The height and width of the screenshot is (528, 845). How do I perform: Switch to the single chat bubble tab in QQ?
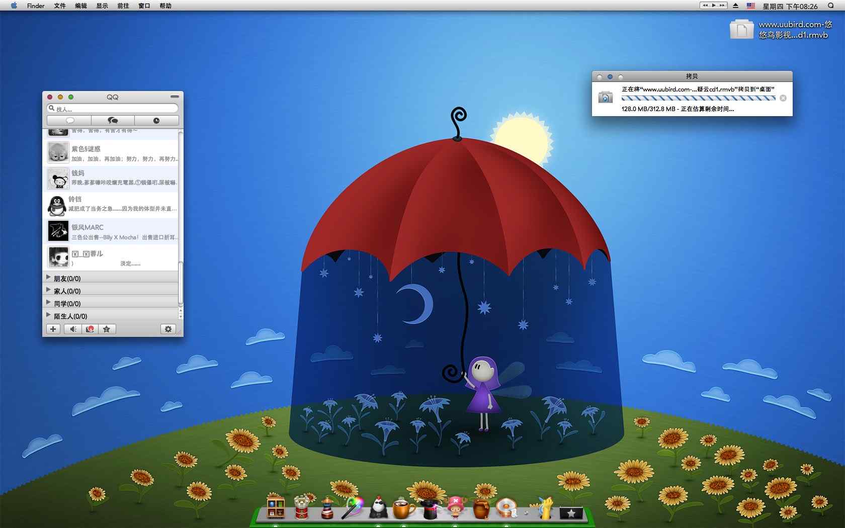click(x=69, y=120)
